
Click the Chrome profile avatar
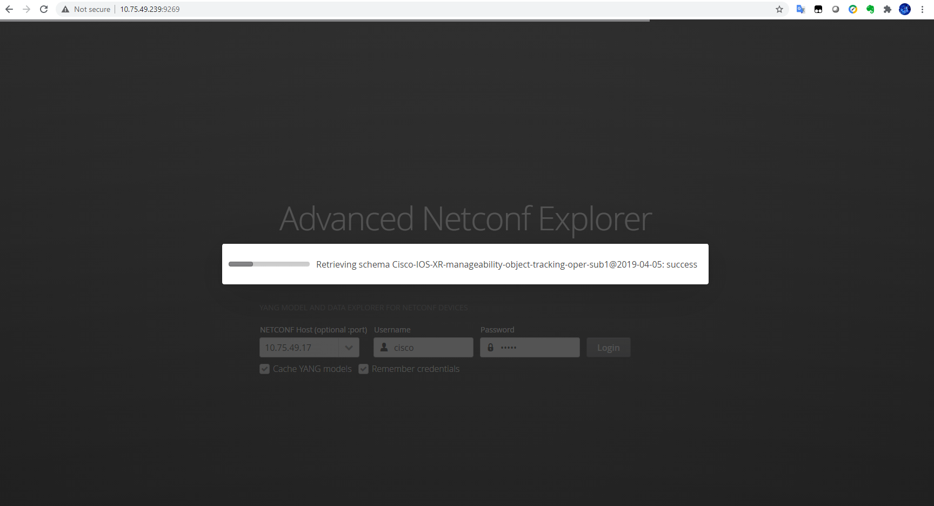[905, 9]
